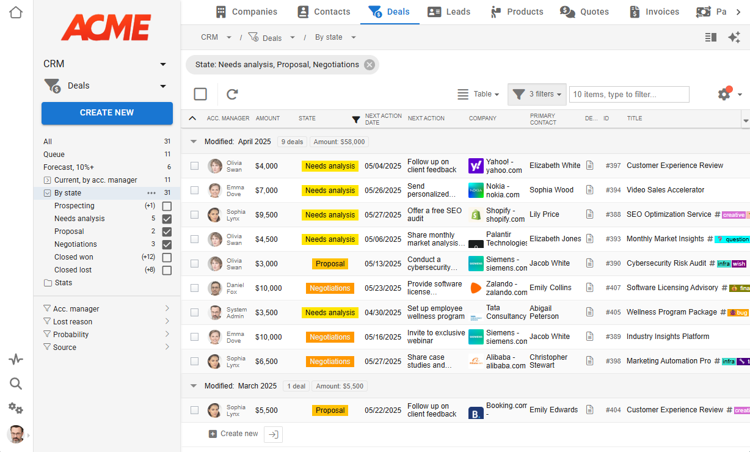Open the settings gears icon in left rail
Screen dimensions: 750x452
(x=16, y=409)
